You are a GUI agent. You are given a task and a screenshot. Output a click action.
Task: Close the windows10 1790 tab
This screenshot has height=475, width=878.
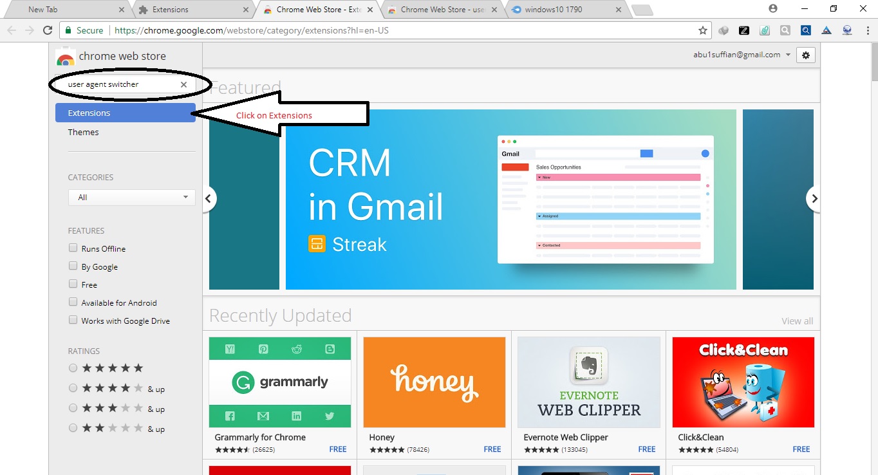(619, 10)
